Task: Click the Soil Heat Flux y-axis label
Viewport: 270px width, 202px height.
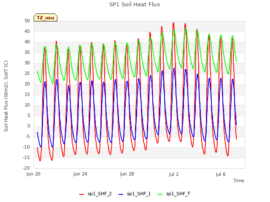Action: (6, 96)
